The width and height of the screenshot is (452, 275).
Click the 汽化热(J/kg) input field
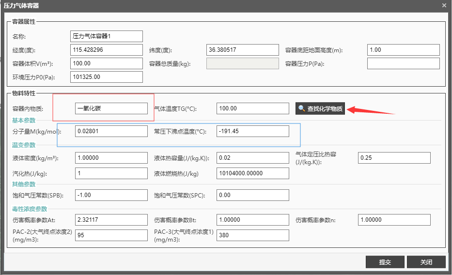coord(111,173)
